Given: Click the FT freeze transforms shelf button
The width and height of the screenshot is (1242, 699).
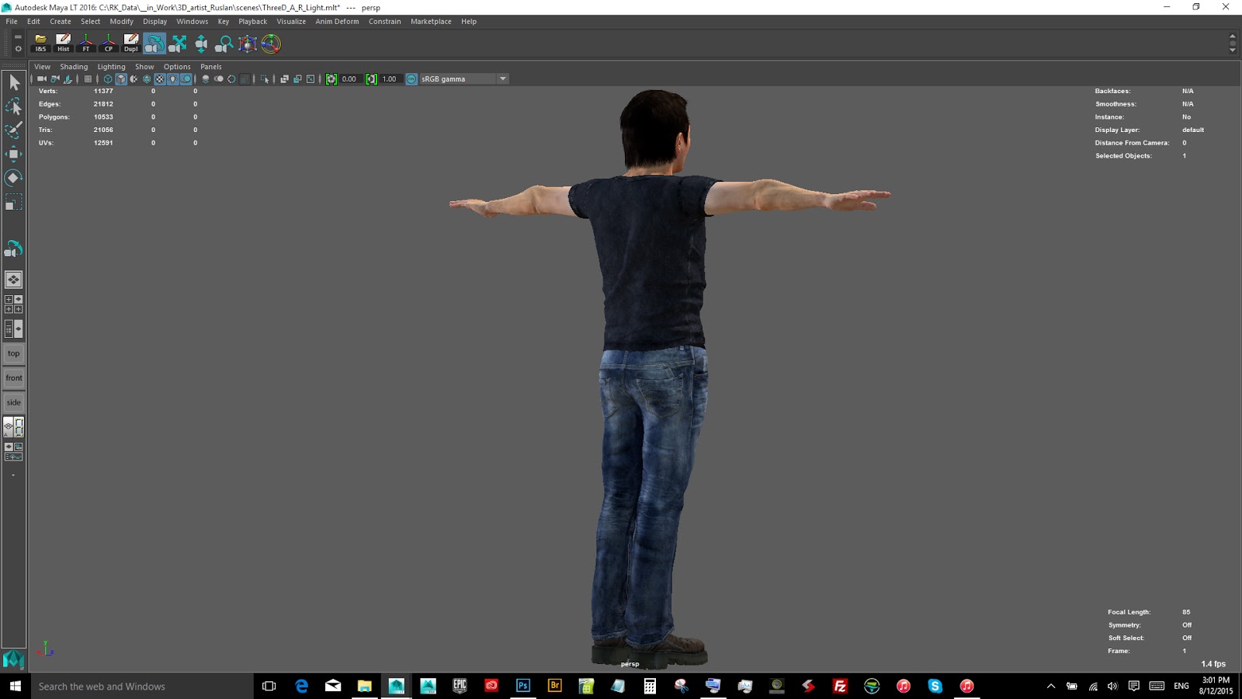Looking at the screenshot, I should click(86, 43).
